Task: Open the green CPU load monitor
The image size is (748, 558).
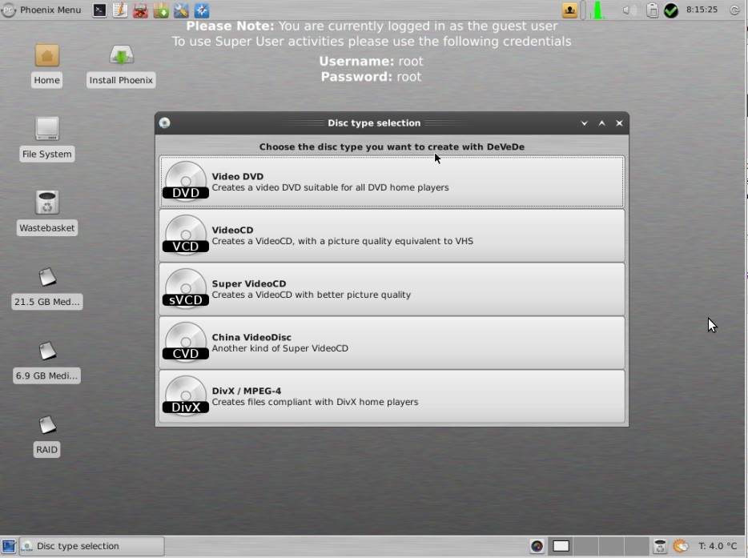Action: [x=597, y=10]
